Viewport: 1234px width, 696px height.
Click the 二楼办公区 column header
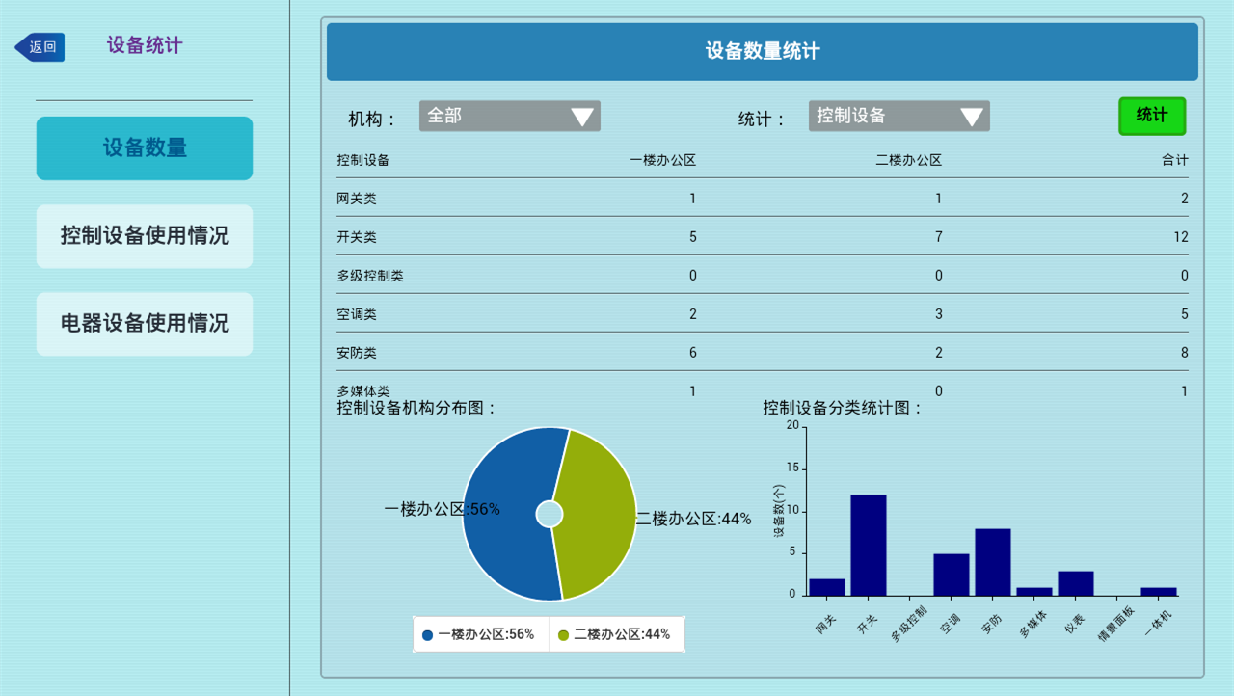tap(908, 160)
